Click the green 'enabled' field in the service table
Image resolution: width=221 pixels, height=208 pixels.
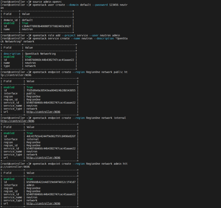9,57
